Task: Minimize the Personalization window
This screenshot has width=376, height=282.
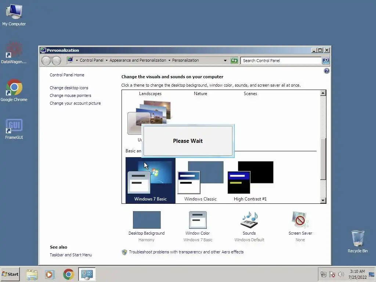Action: click(x=314, y=50)
